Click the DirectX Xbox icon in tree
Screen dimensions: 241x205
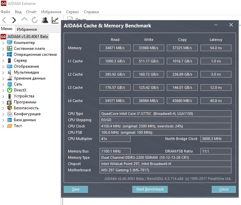pyautogui.click(x=10, y=90)
